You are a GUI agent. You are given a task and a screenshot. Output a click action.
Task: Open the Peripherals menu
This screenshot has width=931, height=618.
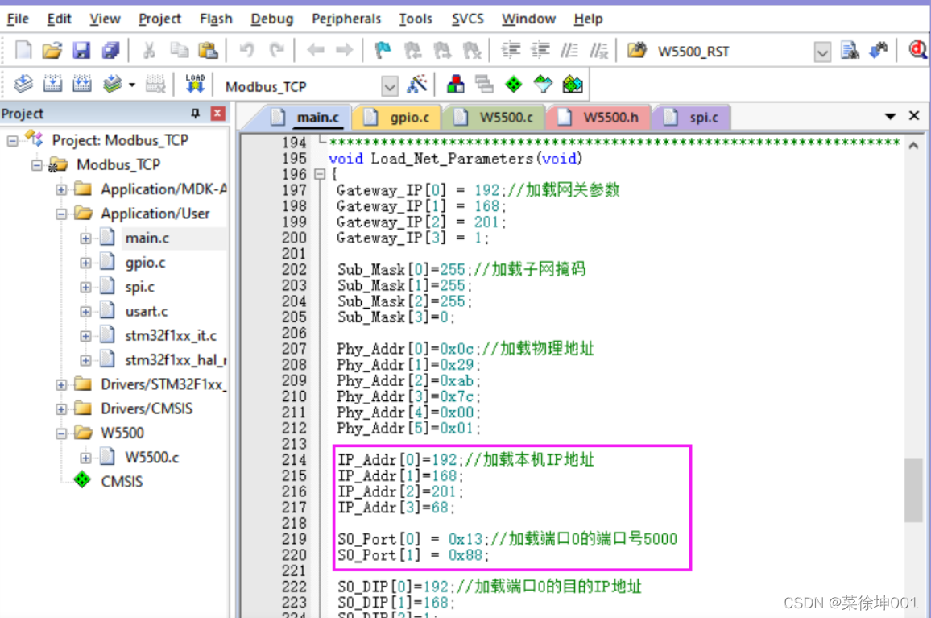pyautogui.click(x=346, y=19)
